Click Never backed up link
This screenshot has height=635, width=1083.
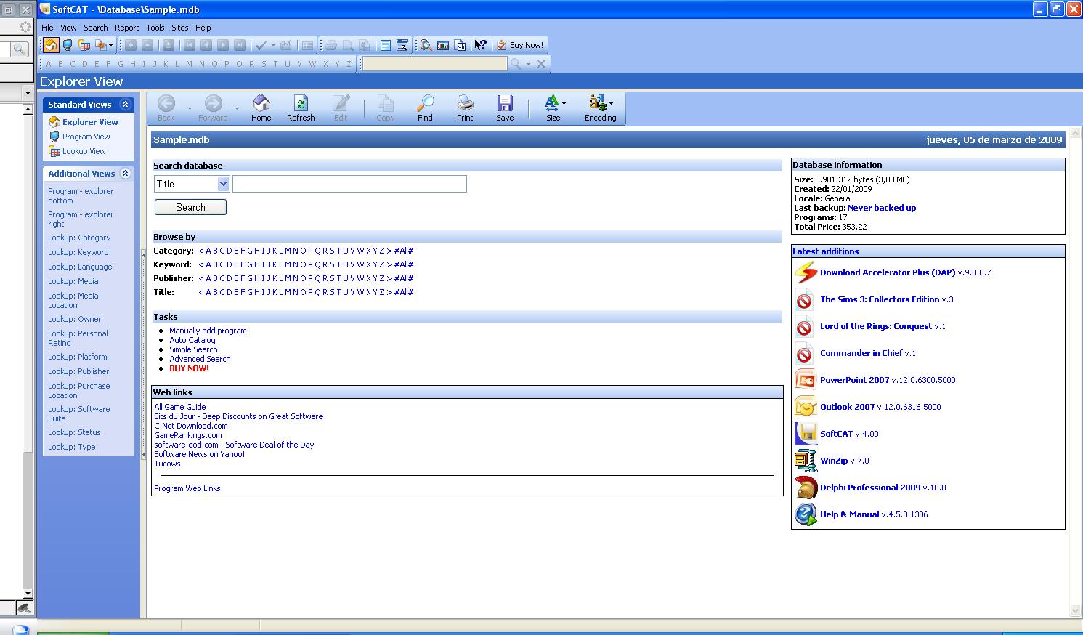tap(882, 208)
